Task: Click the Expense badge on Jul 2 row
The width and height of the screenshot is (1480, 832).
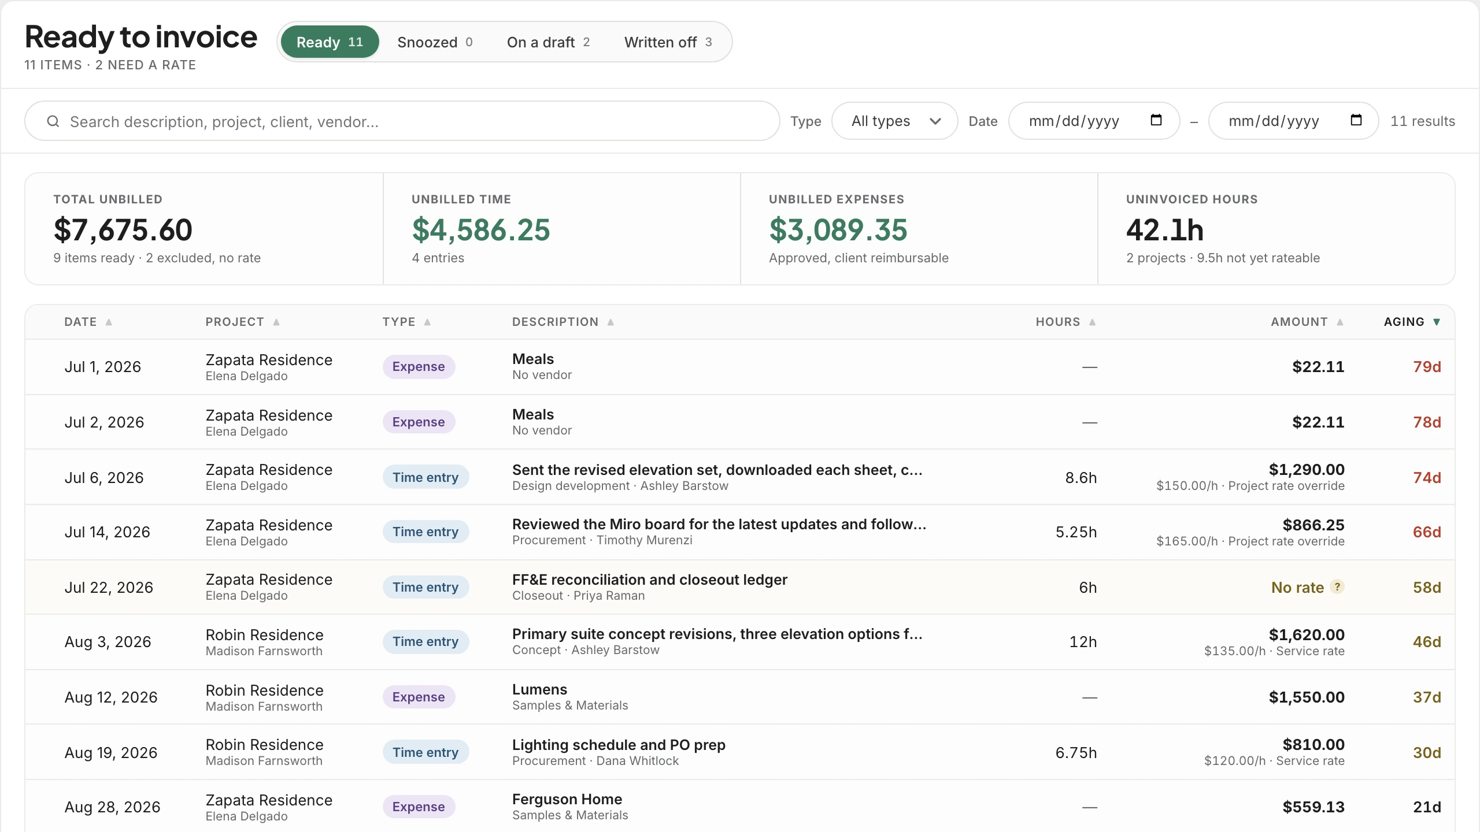Action: 419,422
